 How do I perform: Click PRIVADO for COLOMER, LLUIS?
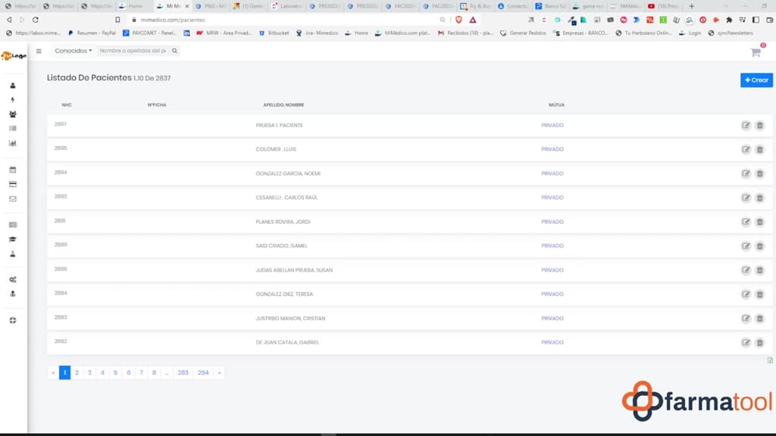pos(552,149)
